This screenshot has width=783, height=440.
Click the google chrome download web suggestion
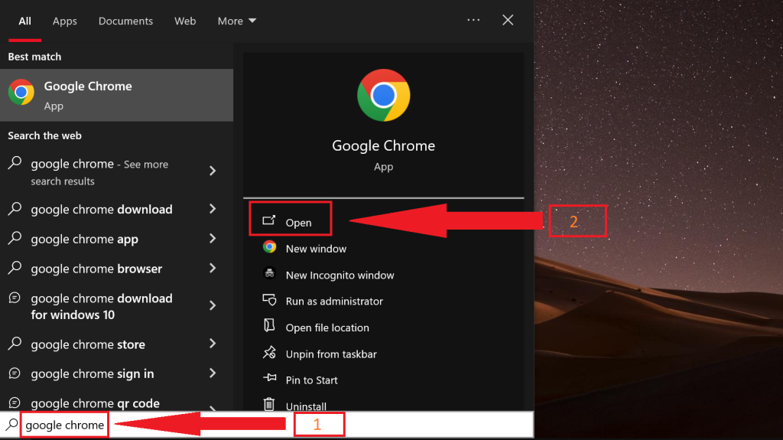(102, 209)
